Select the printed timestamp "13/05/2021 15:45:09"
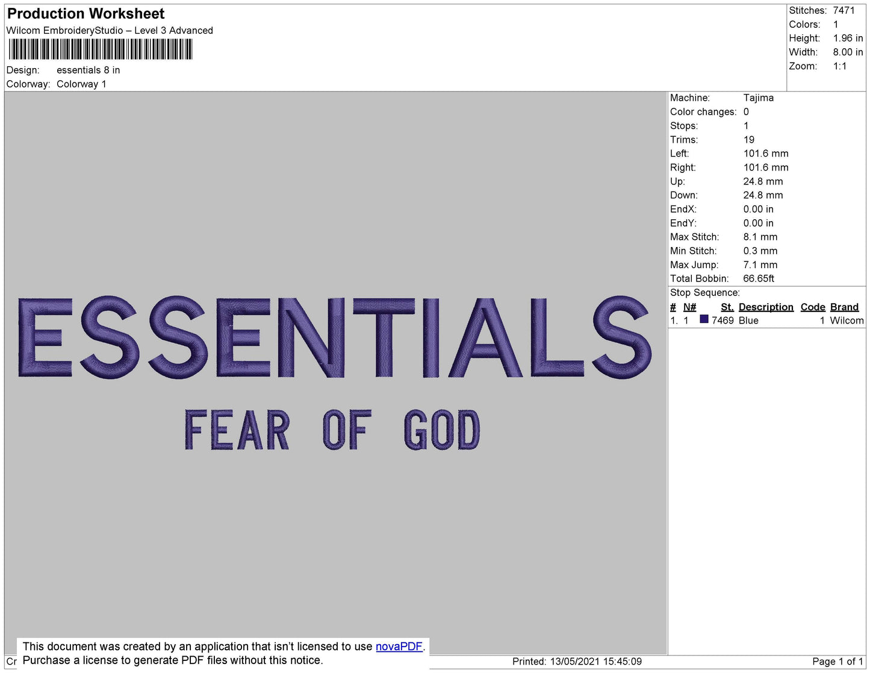 coord(595,661)
